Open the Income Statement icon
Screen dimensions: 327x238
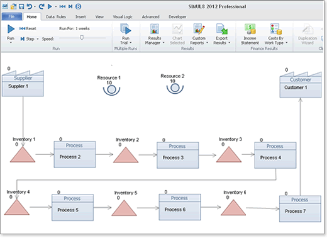250,29
